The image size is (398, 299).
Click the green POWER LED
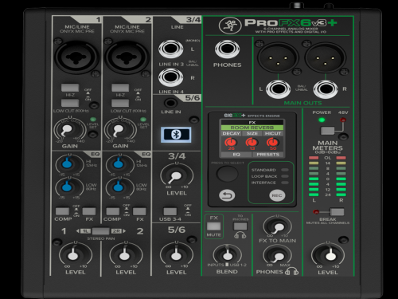pyautogui.click(x=322, y=120)
